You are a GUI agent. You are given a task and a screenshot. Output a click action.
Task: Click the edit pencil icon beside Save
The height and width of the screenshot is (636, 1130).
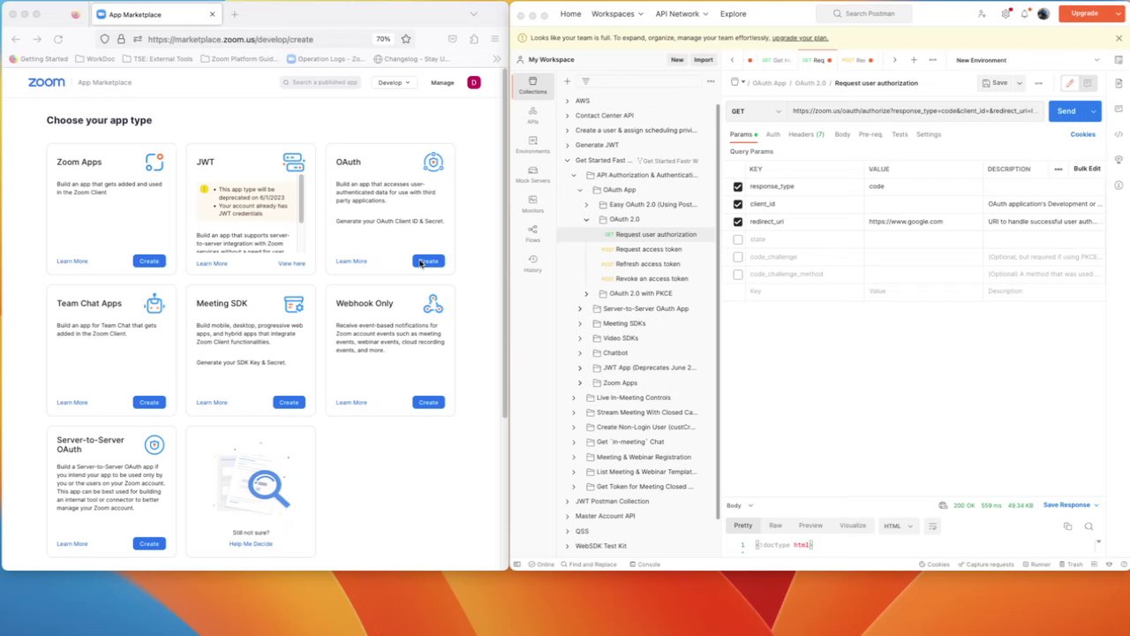[1069, 83]
